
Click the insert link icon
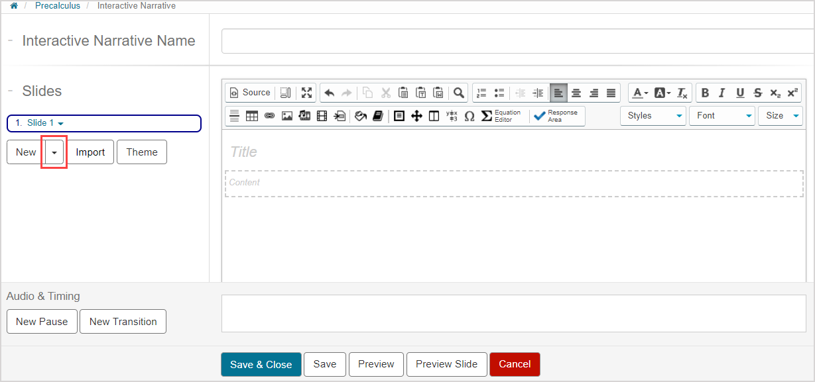pyautogui.click(x=269, y=116)
